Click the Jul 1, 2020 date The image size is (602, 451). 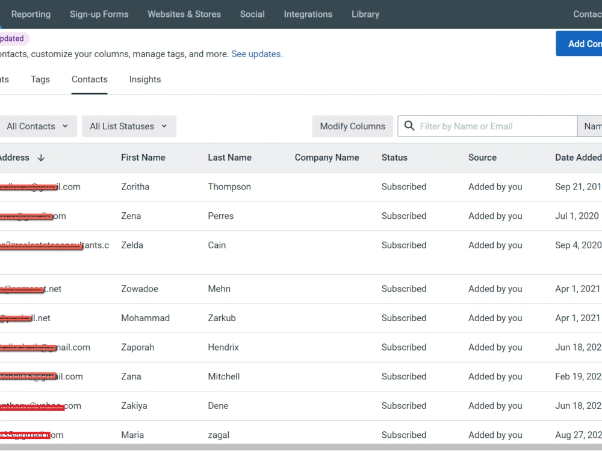[577, 216]
